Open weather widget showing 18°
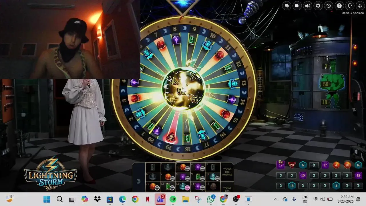The width and height of the screenshot is (366, 206). pyautogui.click(x=10, y=199)
